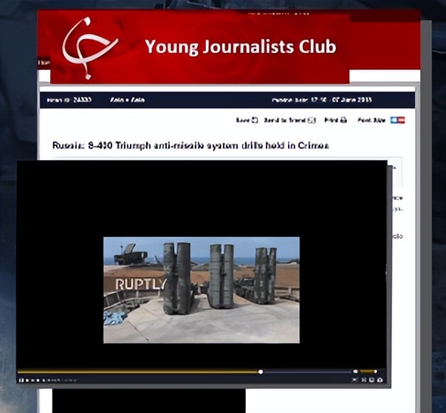446x413 pixels.
Task: Click the Print icon
Action: (x=343, y=120)
